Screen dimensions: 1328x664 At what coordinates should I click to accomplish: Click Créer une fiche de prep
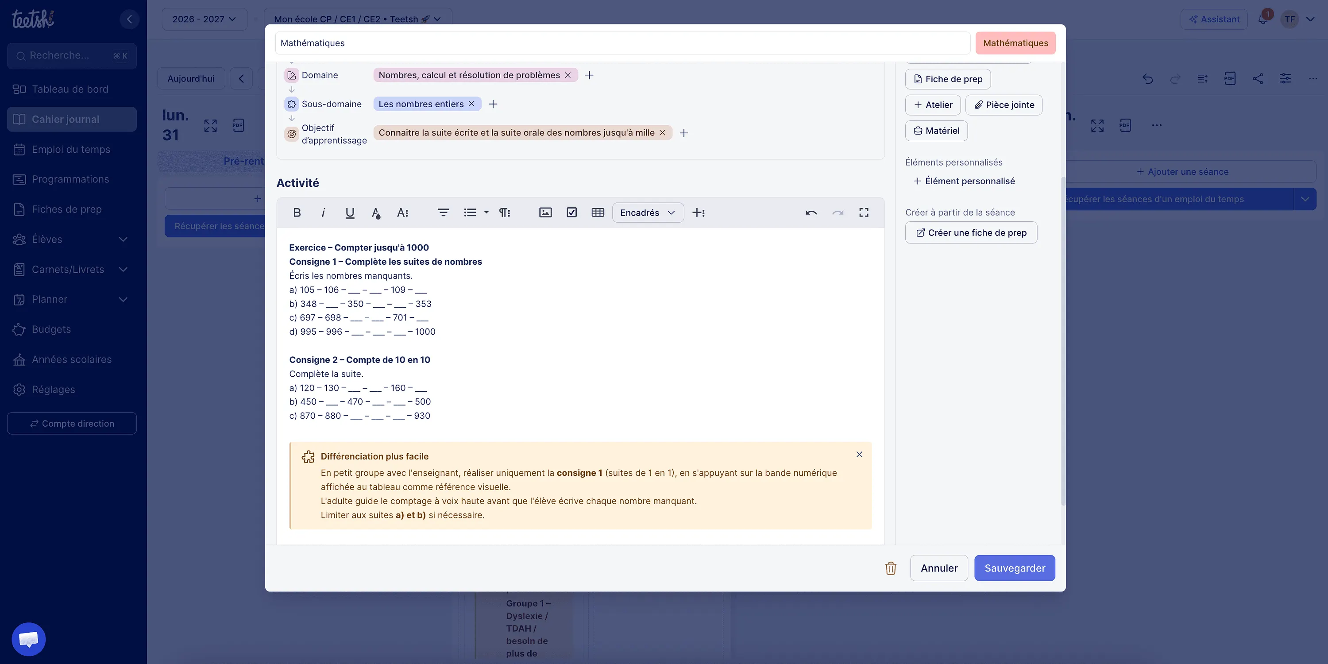click(x=971, y=232)
